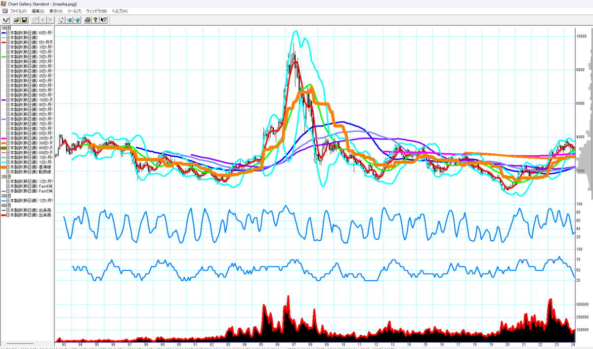Select the FastK% legend row
The width and height of the screenshot is (593, 349).
[29, 186]
